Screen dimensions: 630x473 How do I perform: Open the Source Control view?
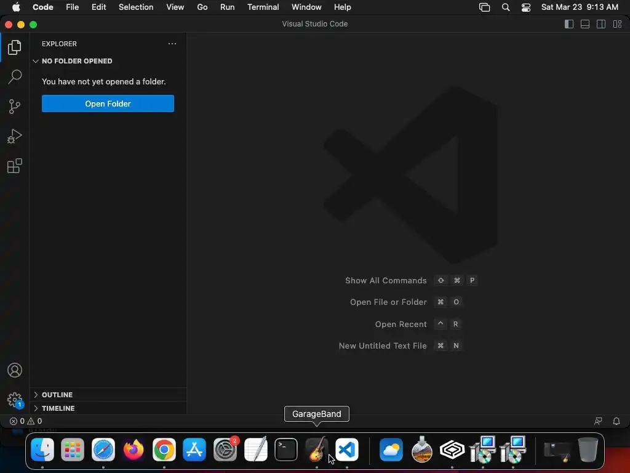click(x=15, y=107)
